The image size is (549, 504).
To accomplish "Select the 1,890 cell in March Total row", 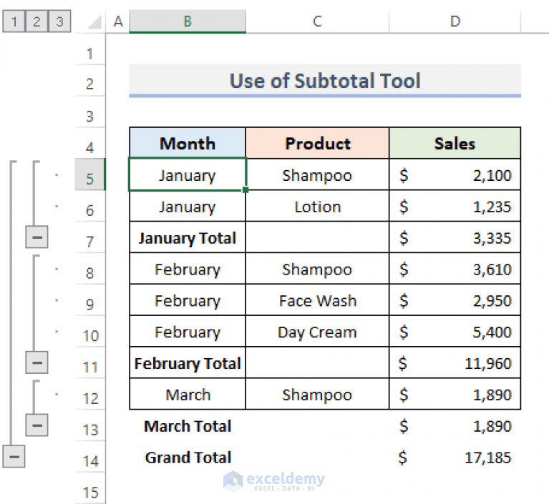I will click(x=455, y=425).
